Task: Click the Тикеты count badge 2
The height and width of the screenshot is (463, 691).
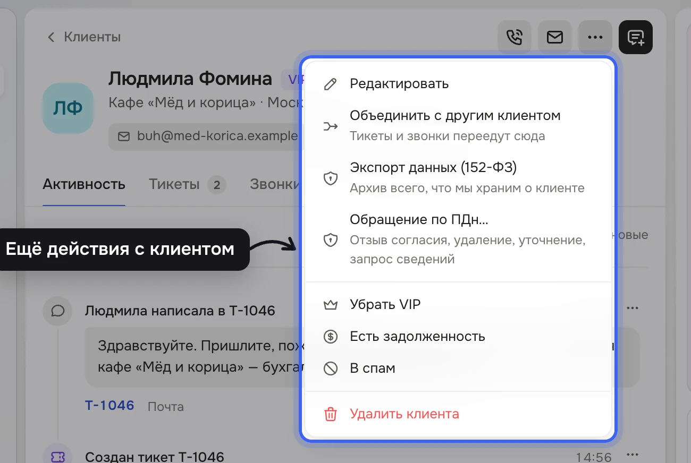Action: point(216,185)
